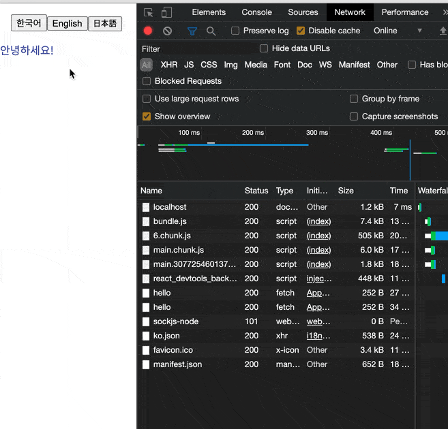Sort requests by Name column header

point(190,191)
